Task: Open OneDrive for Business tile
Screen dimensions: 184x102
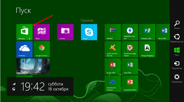Action: pos(113,83)
